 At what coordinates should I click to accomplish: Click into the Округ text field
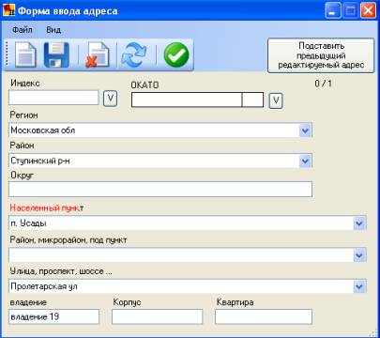[160, 190]
